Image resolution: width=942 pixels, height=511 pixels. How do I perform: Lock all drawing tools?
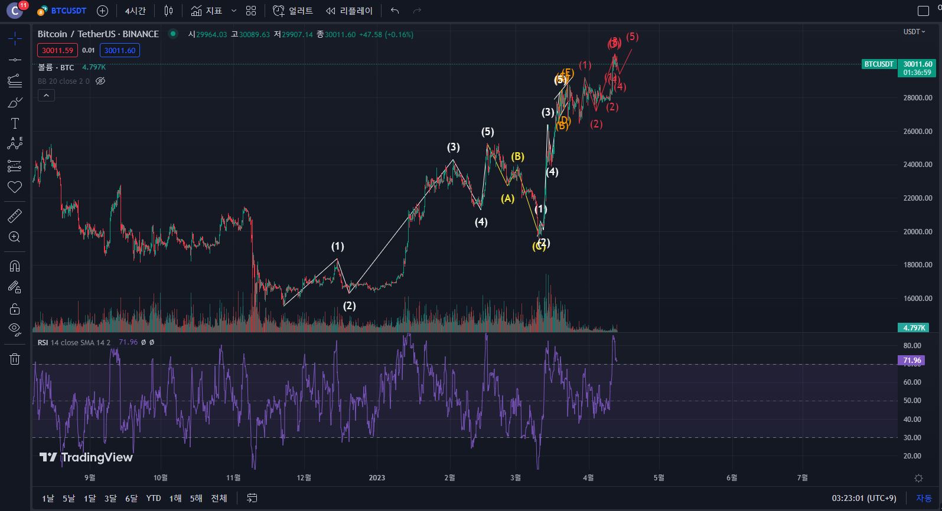[15, 309]
